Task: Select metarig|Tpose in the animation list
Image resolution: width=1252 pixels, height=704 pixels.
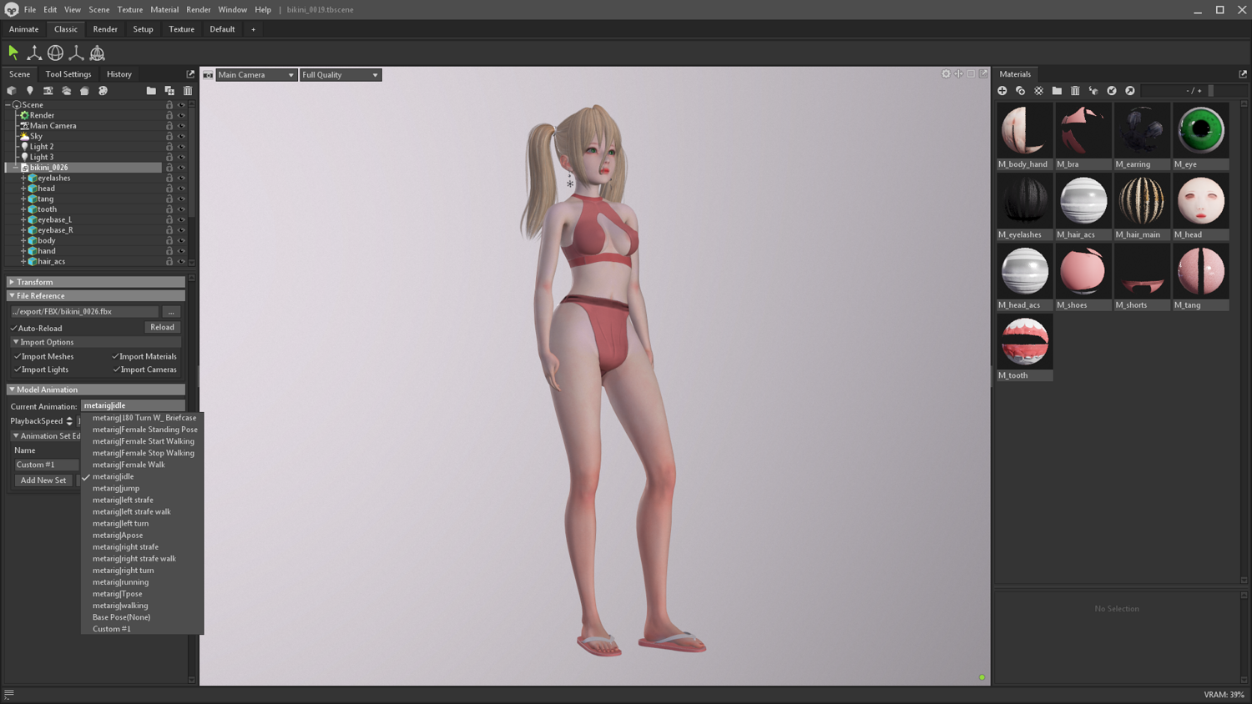Action: pyautogui.click(x=118, y=594)
